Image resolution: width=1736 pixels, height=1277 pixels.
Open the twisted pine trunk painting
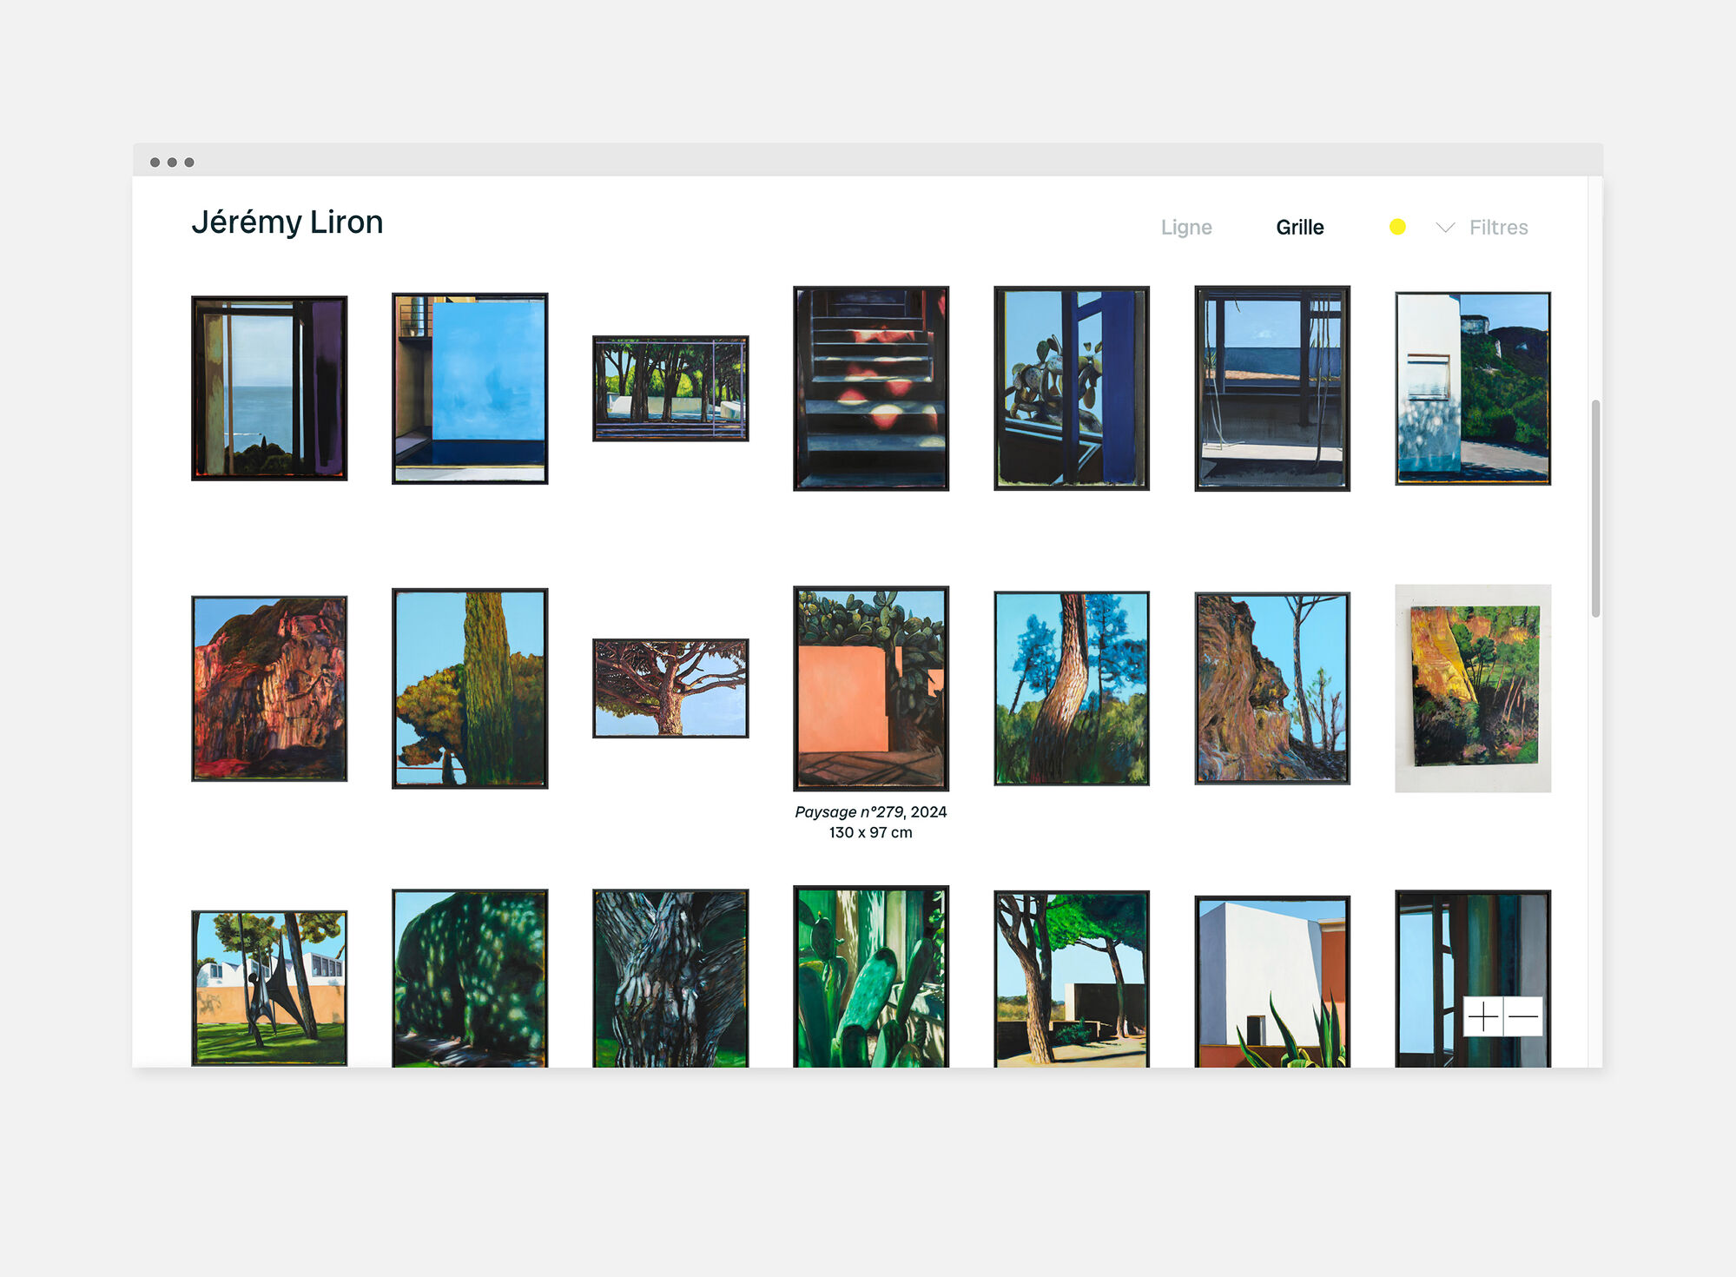click(1071, 688)
